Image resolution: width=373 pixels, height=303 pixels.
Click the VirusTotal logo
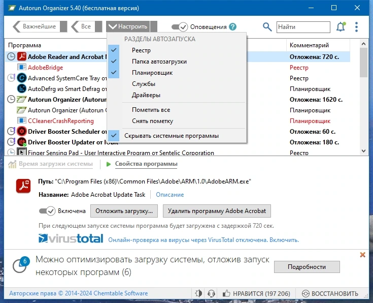click(x=71, y=238)
